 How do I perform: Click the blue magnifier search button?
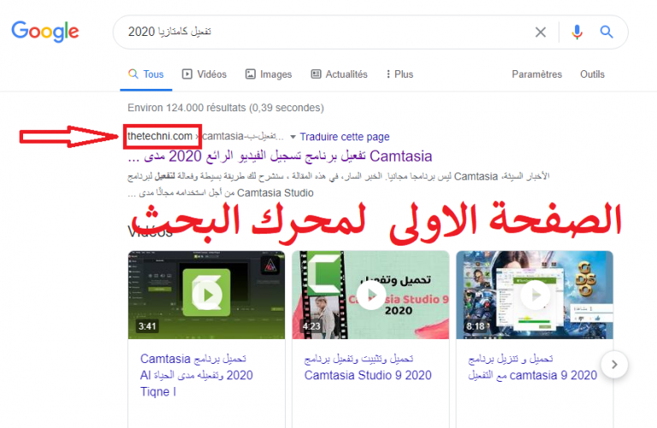click(x=607, y=33)
